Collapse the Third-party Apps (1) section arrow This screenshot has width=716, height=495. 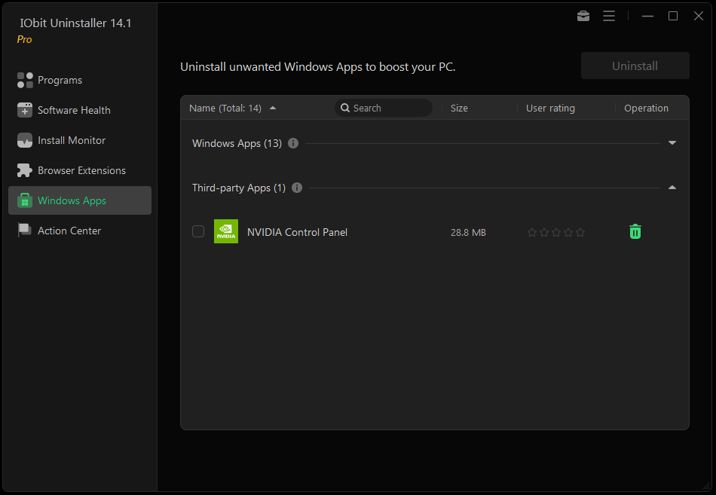[x=672, y=187]
